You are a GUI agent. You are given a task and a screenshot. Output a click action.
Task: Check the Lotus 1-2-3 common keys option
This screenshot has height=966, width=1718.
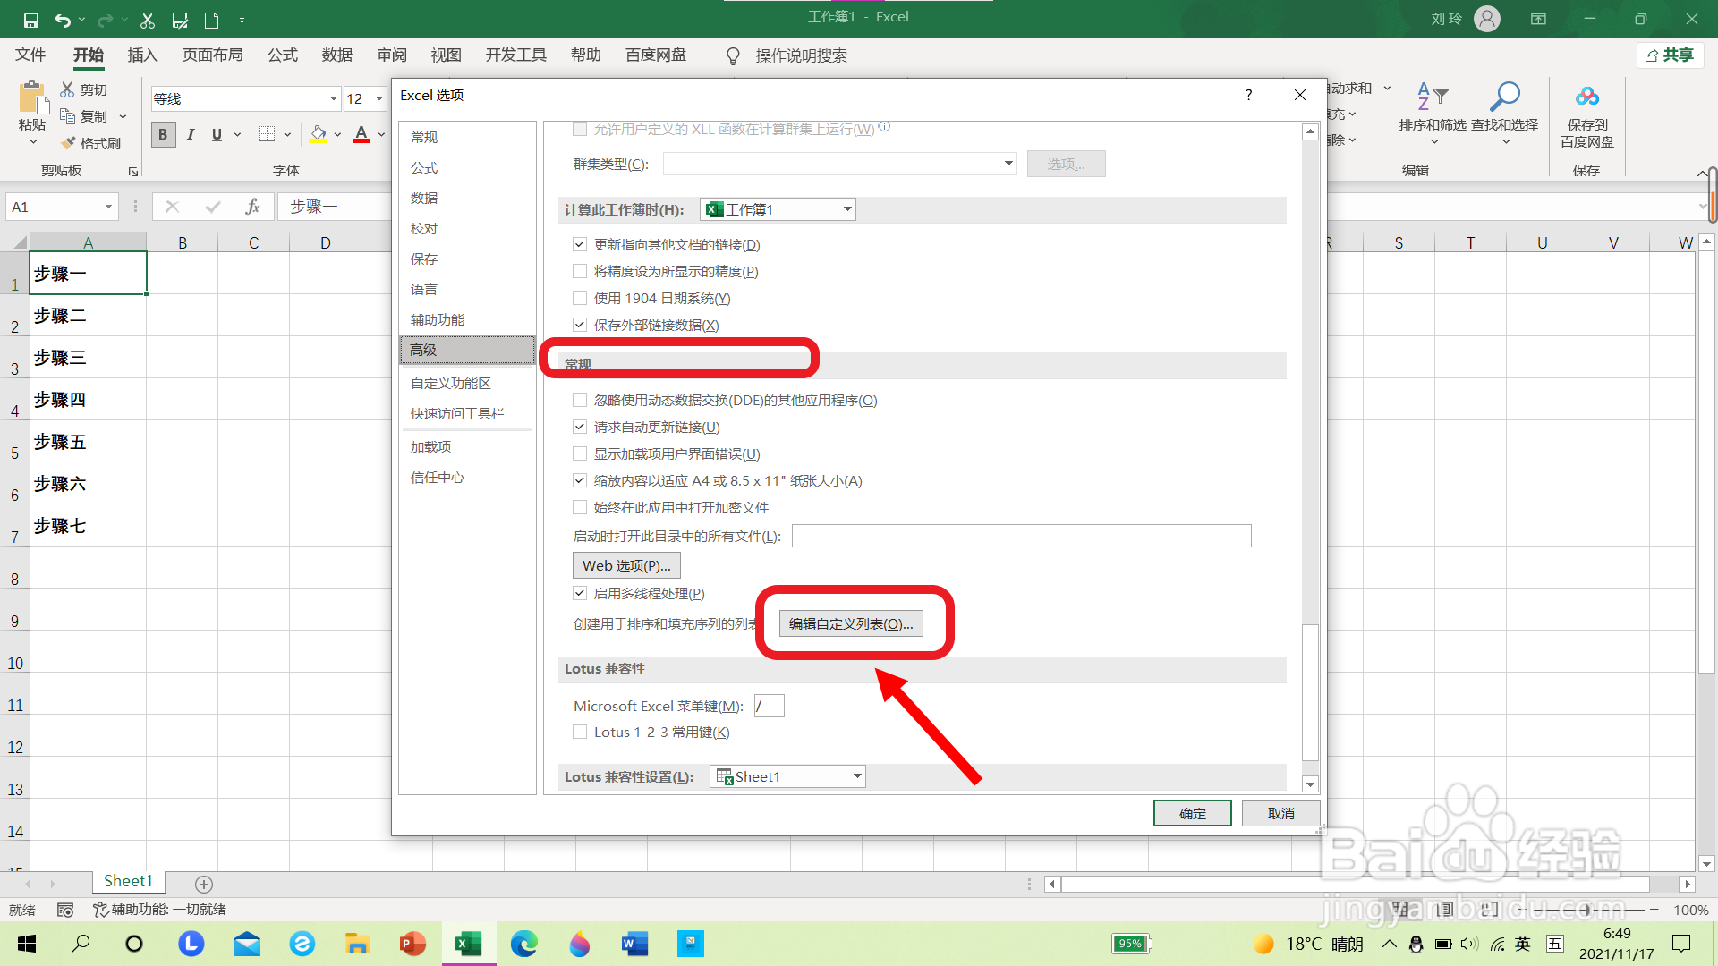(x=580, y=732)
